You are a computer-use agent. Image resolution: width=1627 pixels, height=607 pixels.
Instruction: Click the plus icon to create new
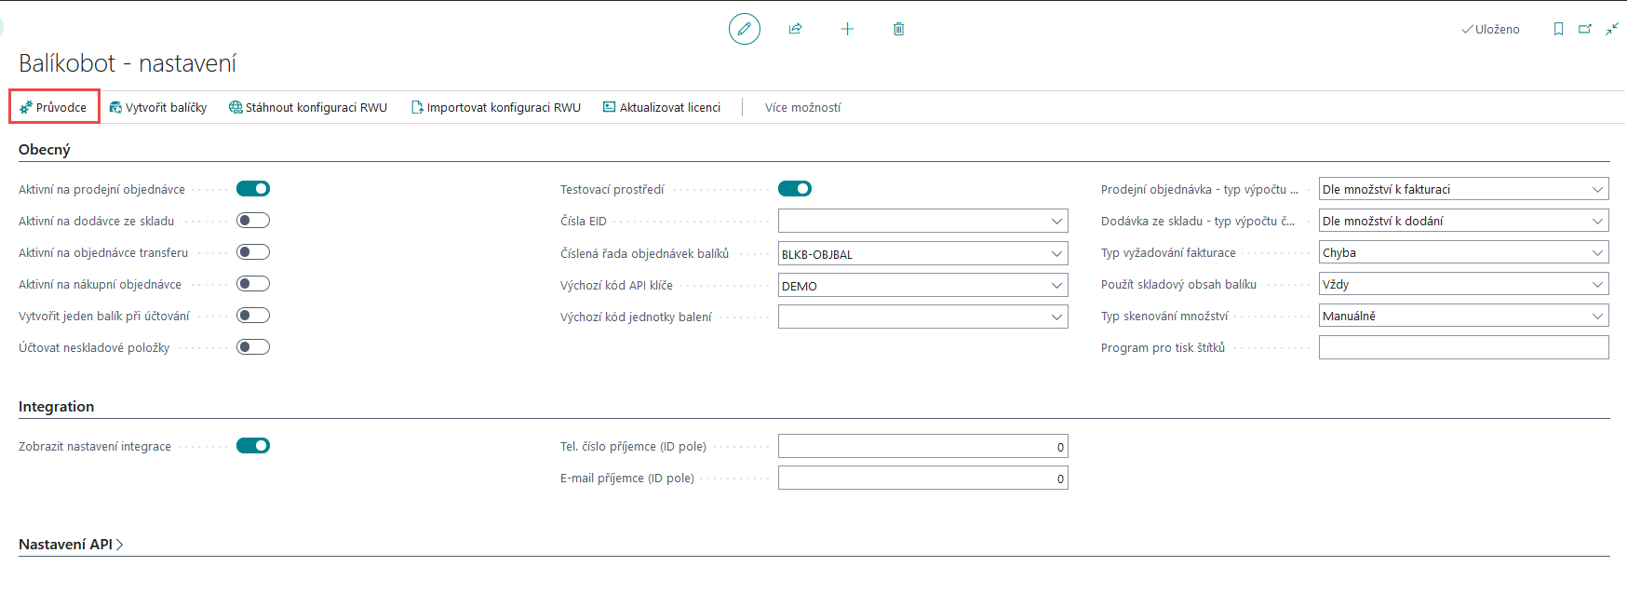pos(847,29)
